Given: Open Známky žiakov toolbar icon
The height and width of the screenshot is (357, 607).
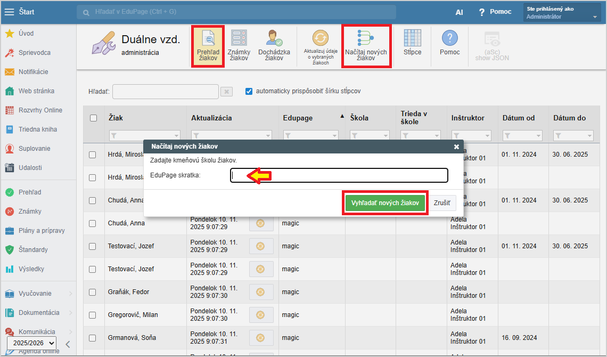Looking at the screenshot, I should [x=239, y=45].
